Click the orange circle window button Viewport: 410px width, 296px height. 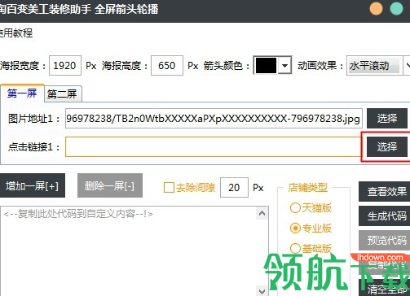pos(377,8)
